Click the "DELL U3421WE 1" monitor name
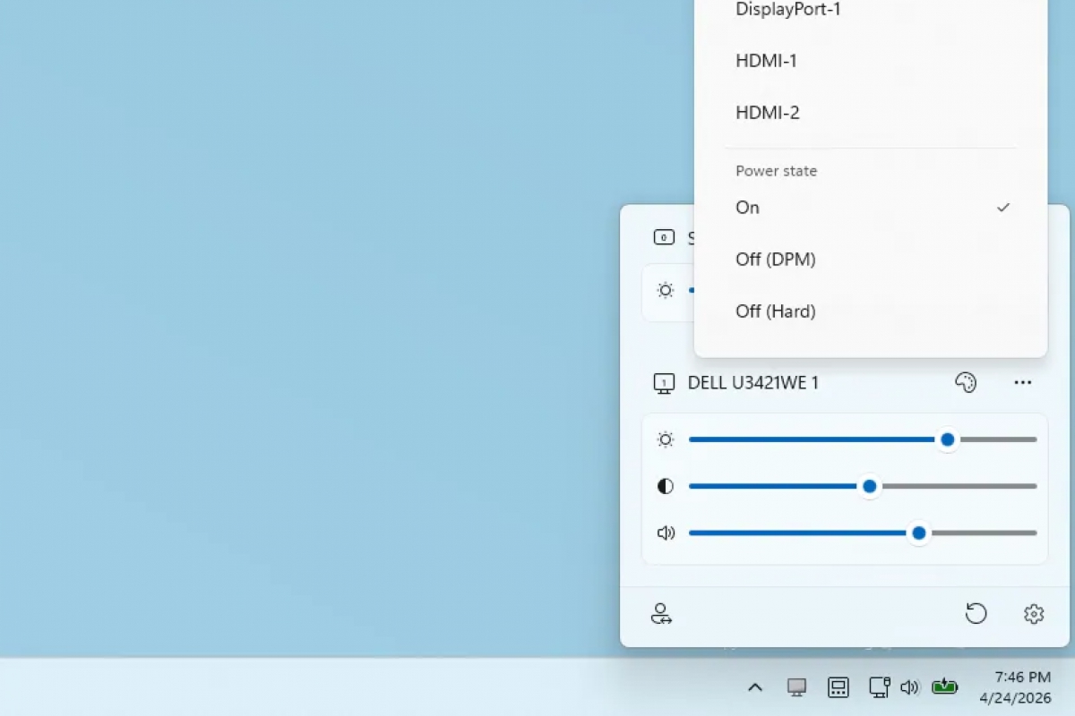1075x716 pixels. coord(753,383)
